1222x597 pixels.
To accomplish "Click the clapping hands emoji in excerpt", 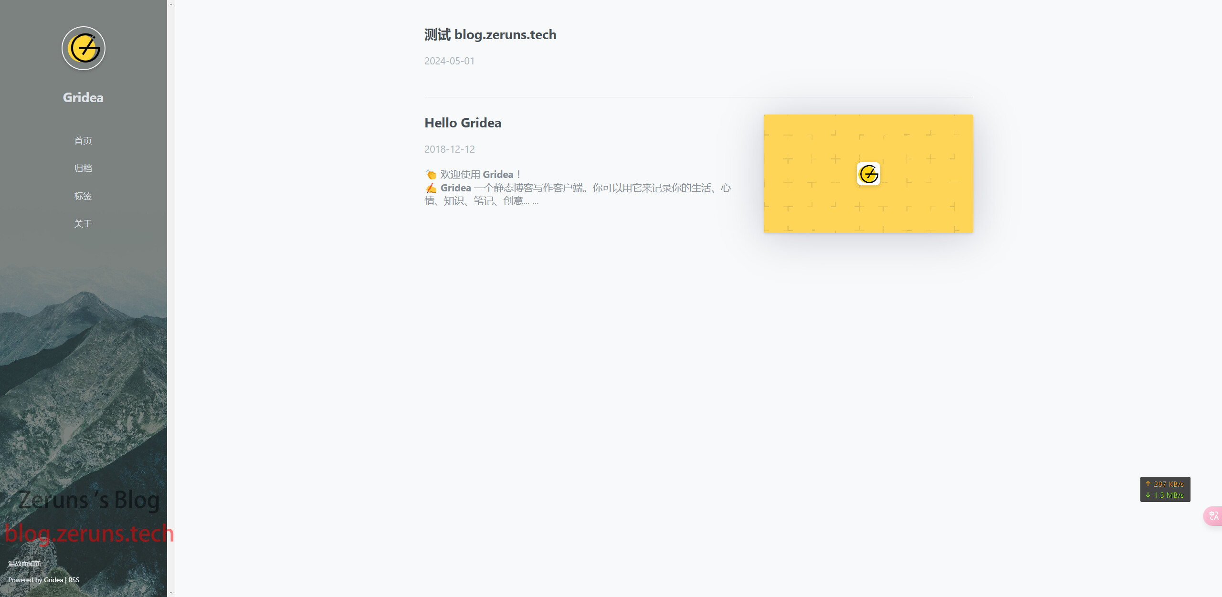I will click(x=431, y=175).
